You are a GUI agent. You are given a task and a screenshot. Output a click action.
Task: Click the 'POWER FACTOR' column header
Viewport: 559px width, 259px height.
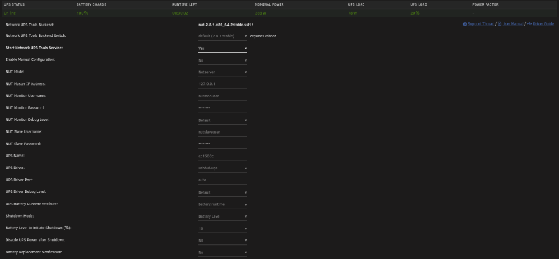pyautogui.click(x=486, y=4)
